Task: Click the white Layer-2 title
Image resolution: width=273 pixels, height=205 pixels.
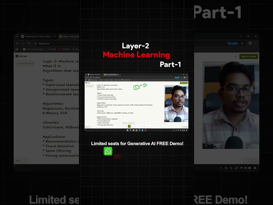Action: coord(136,46)
